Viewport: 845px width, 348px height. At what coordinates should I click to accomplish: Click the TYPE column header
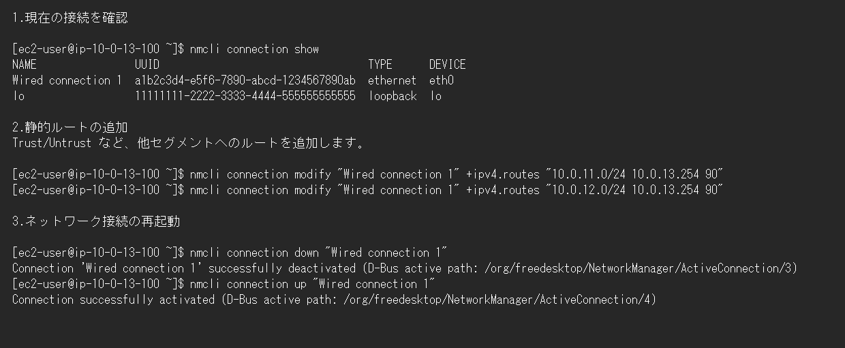380,65
